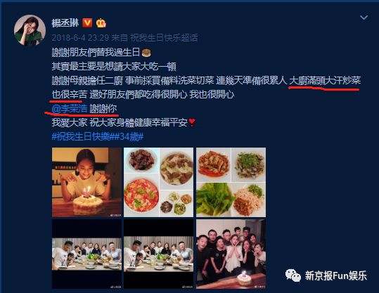
Task: Open 楊丞琳 profile avatar picture
Action: pos(30,30)
